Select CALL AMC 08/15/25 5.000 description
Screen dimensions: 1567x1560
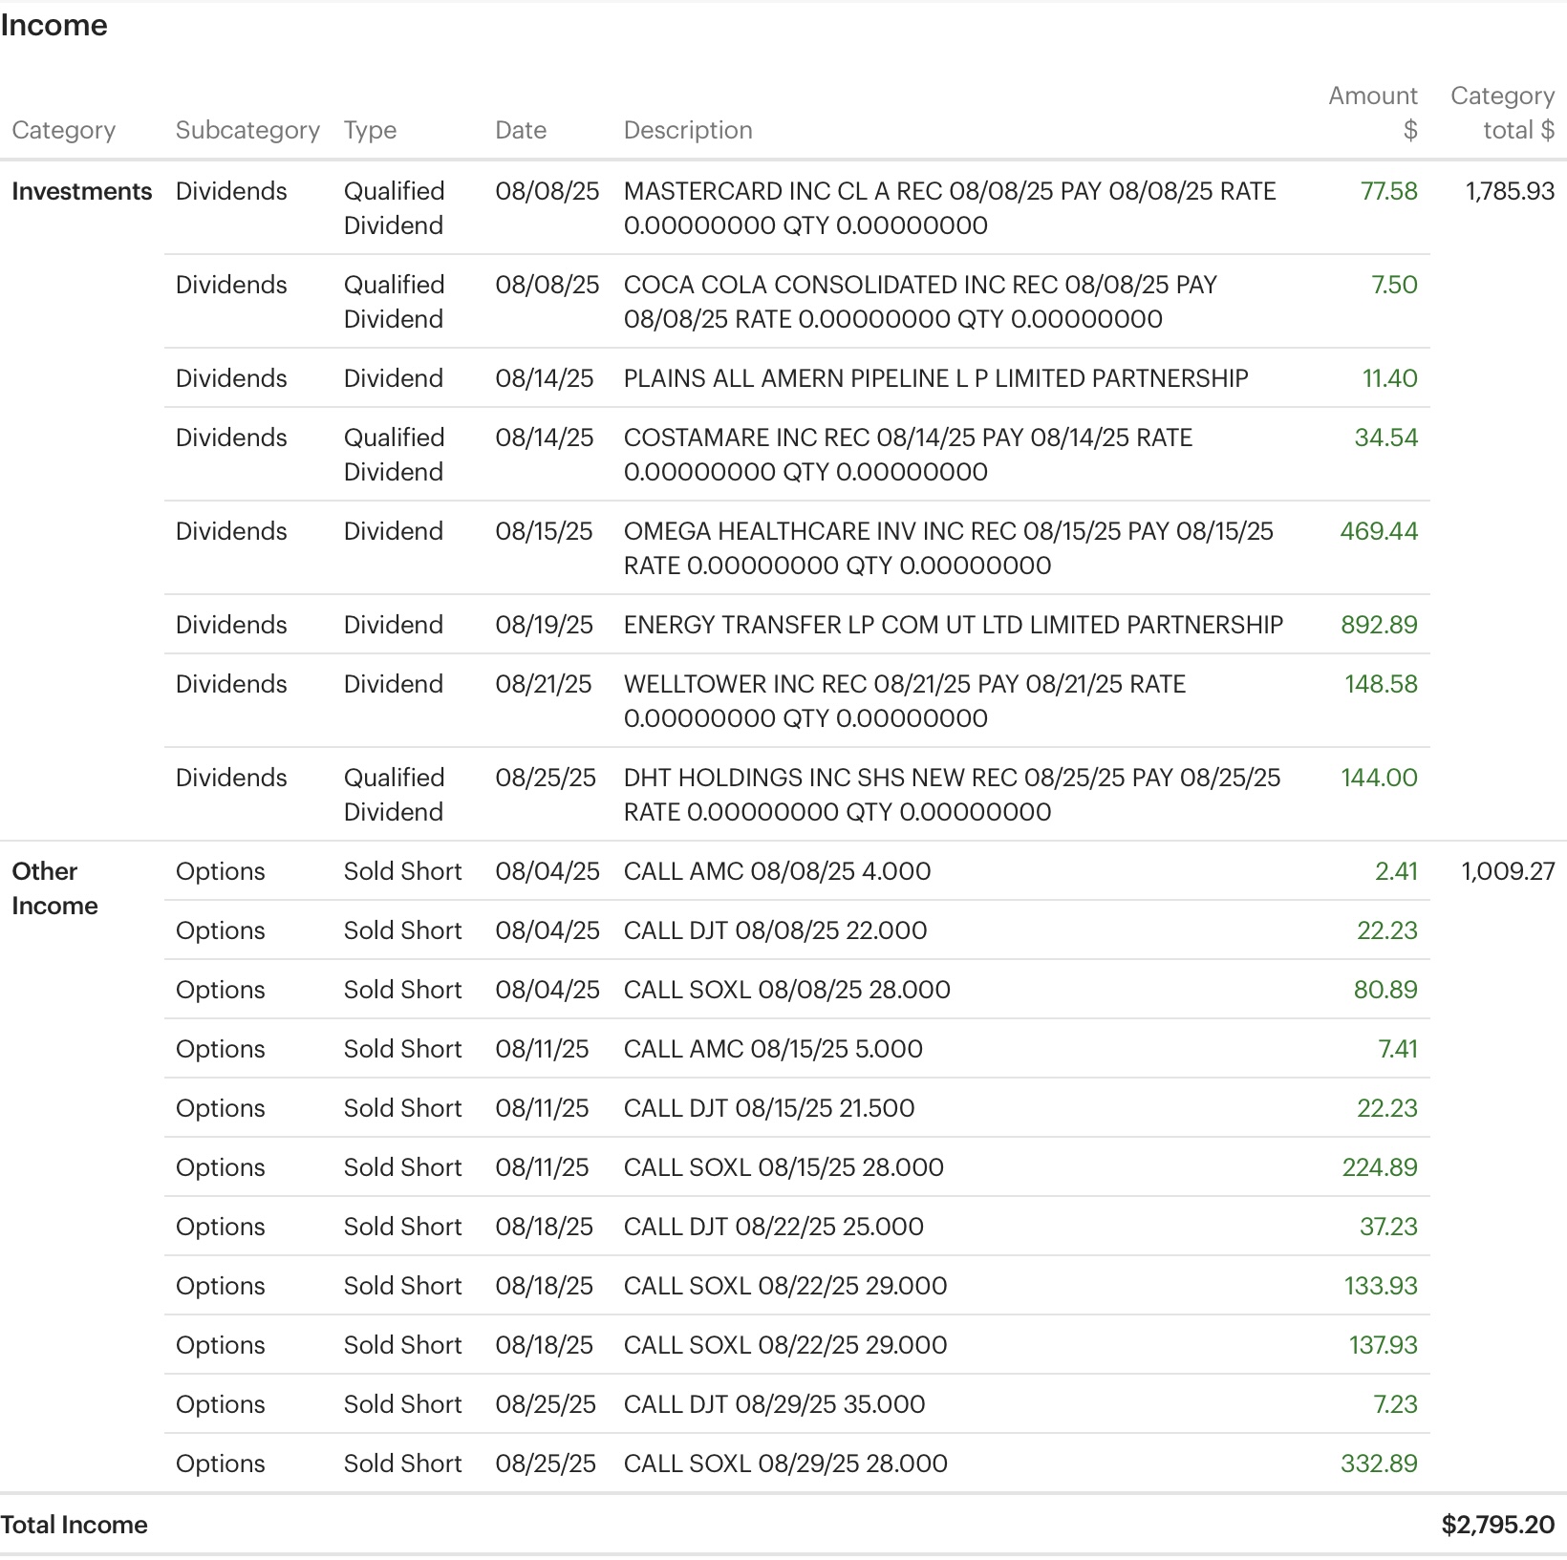coord(773,1049)
